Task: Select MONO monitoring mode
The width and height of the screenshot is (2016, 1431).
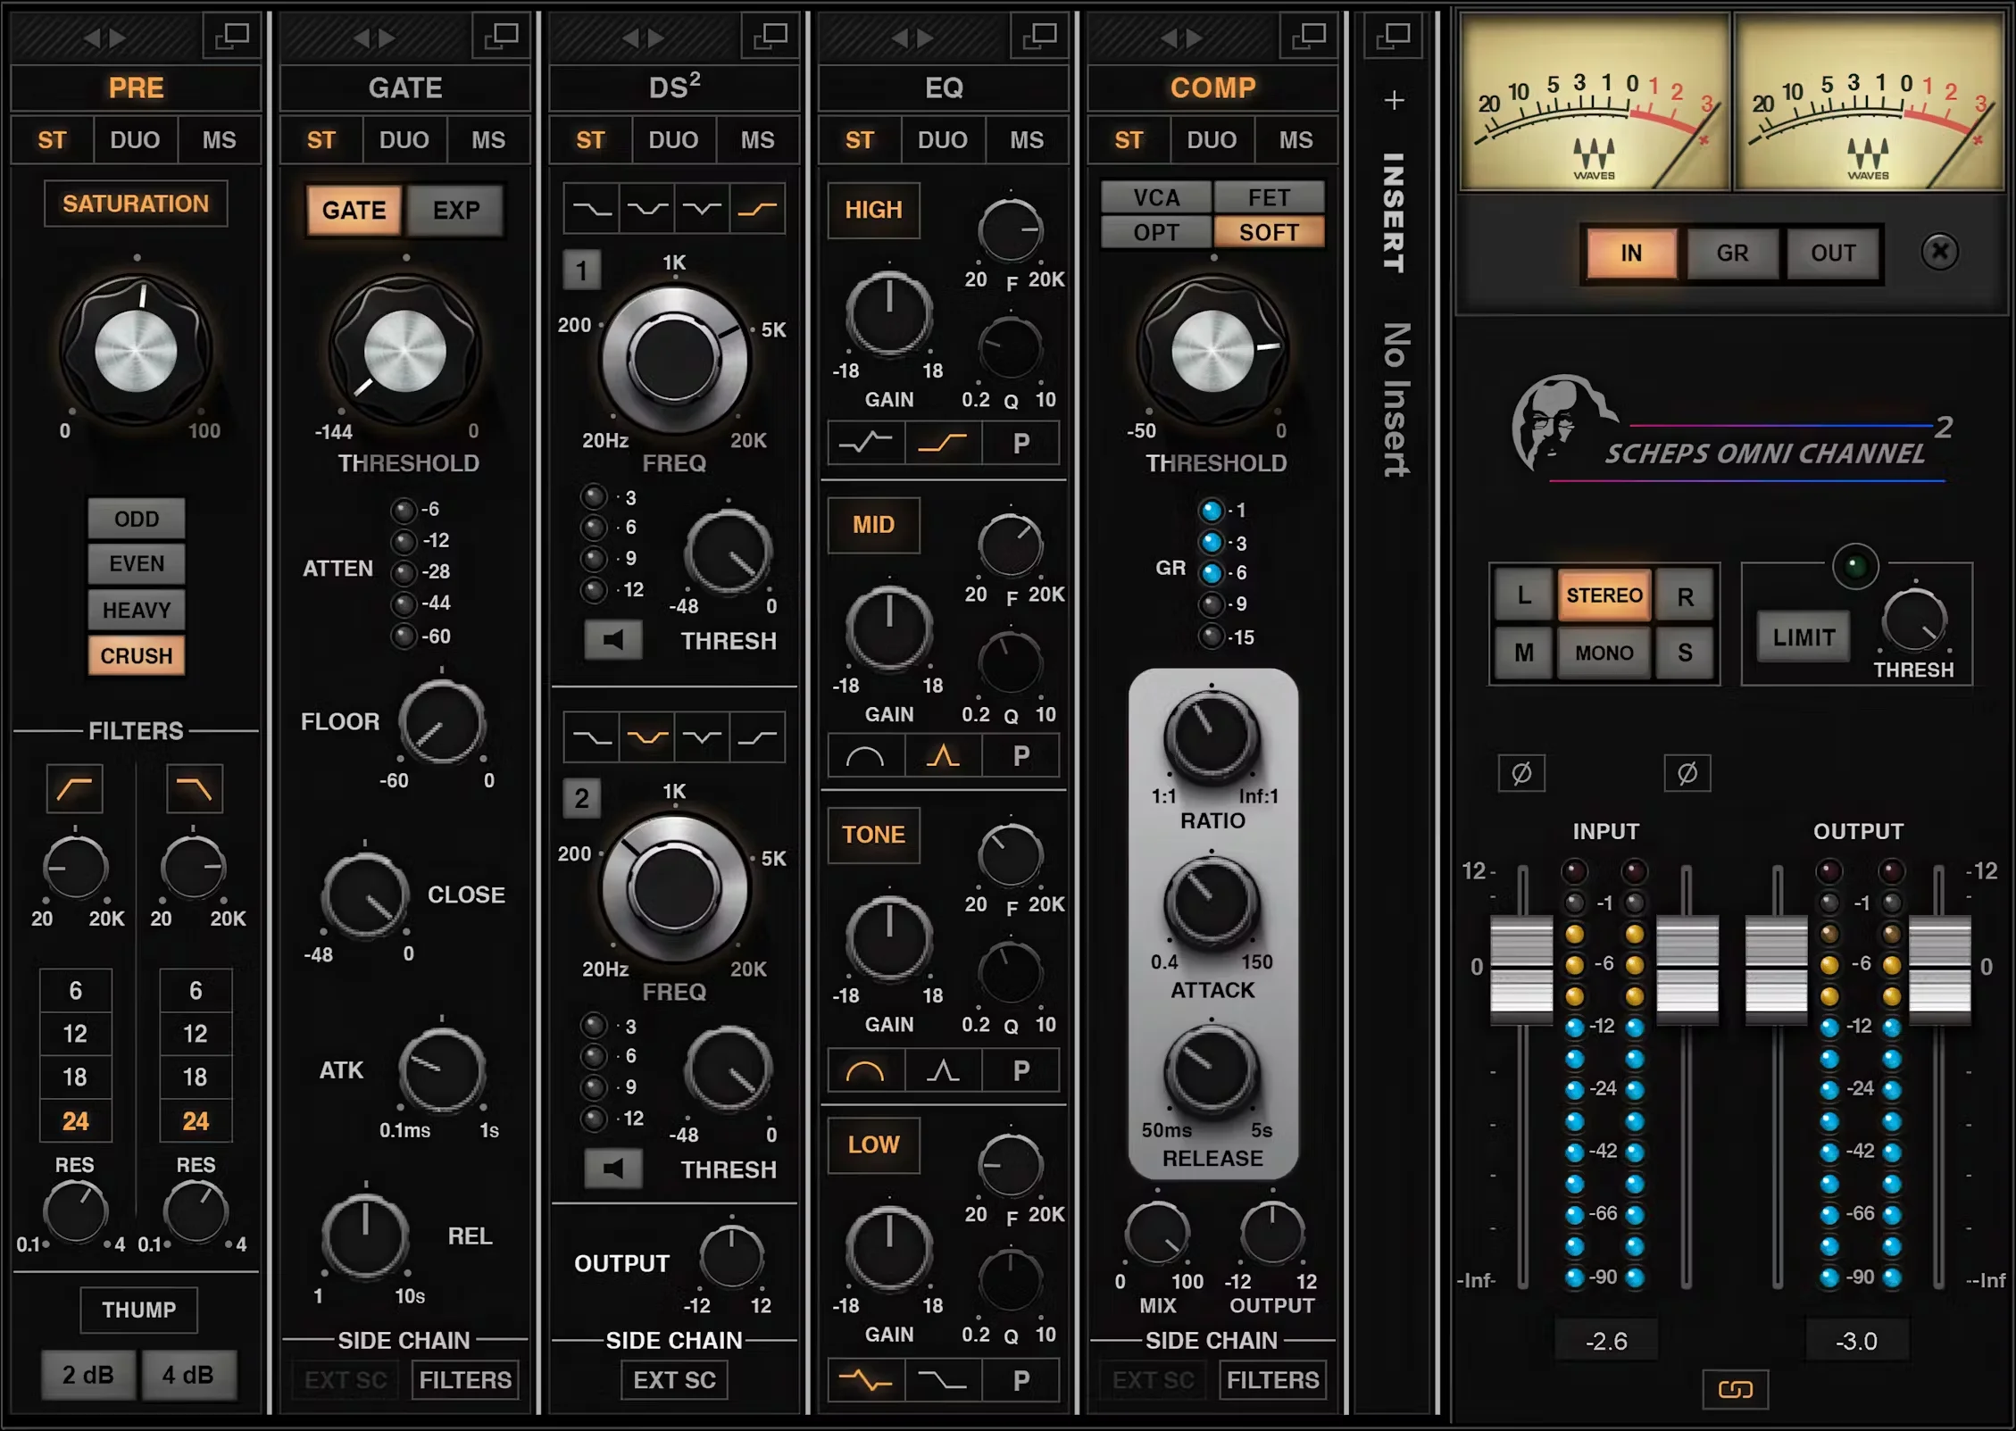Action: 1604,653
